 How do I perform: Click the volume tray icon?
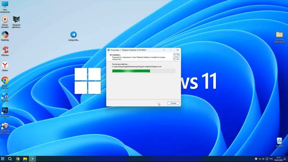point(263,159)
